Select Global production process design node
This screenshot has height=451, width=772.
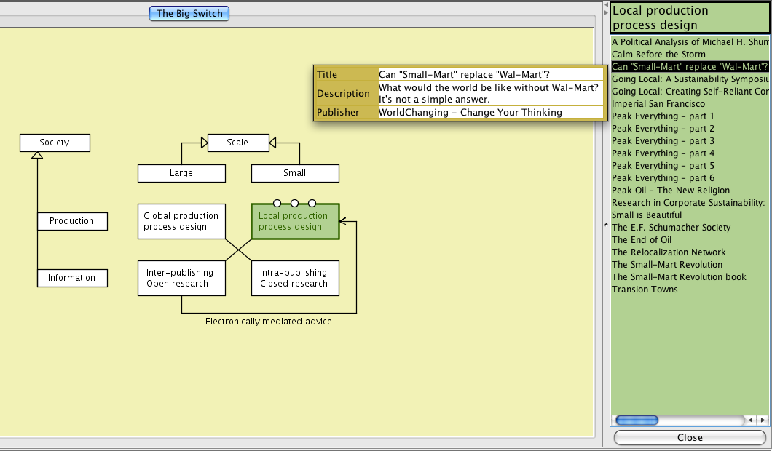click(181, 221)
